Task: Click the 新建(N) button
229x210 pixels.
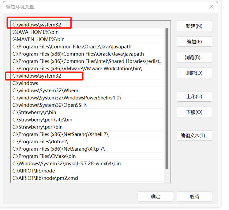Action: point(194,26)
